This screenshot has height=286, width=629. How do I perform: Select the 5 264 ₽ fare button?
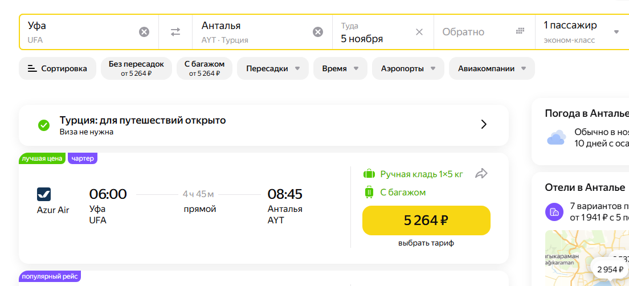(x=426, y=220)
